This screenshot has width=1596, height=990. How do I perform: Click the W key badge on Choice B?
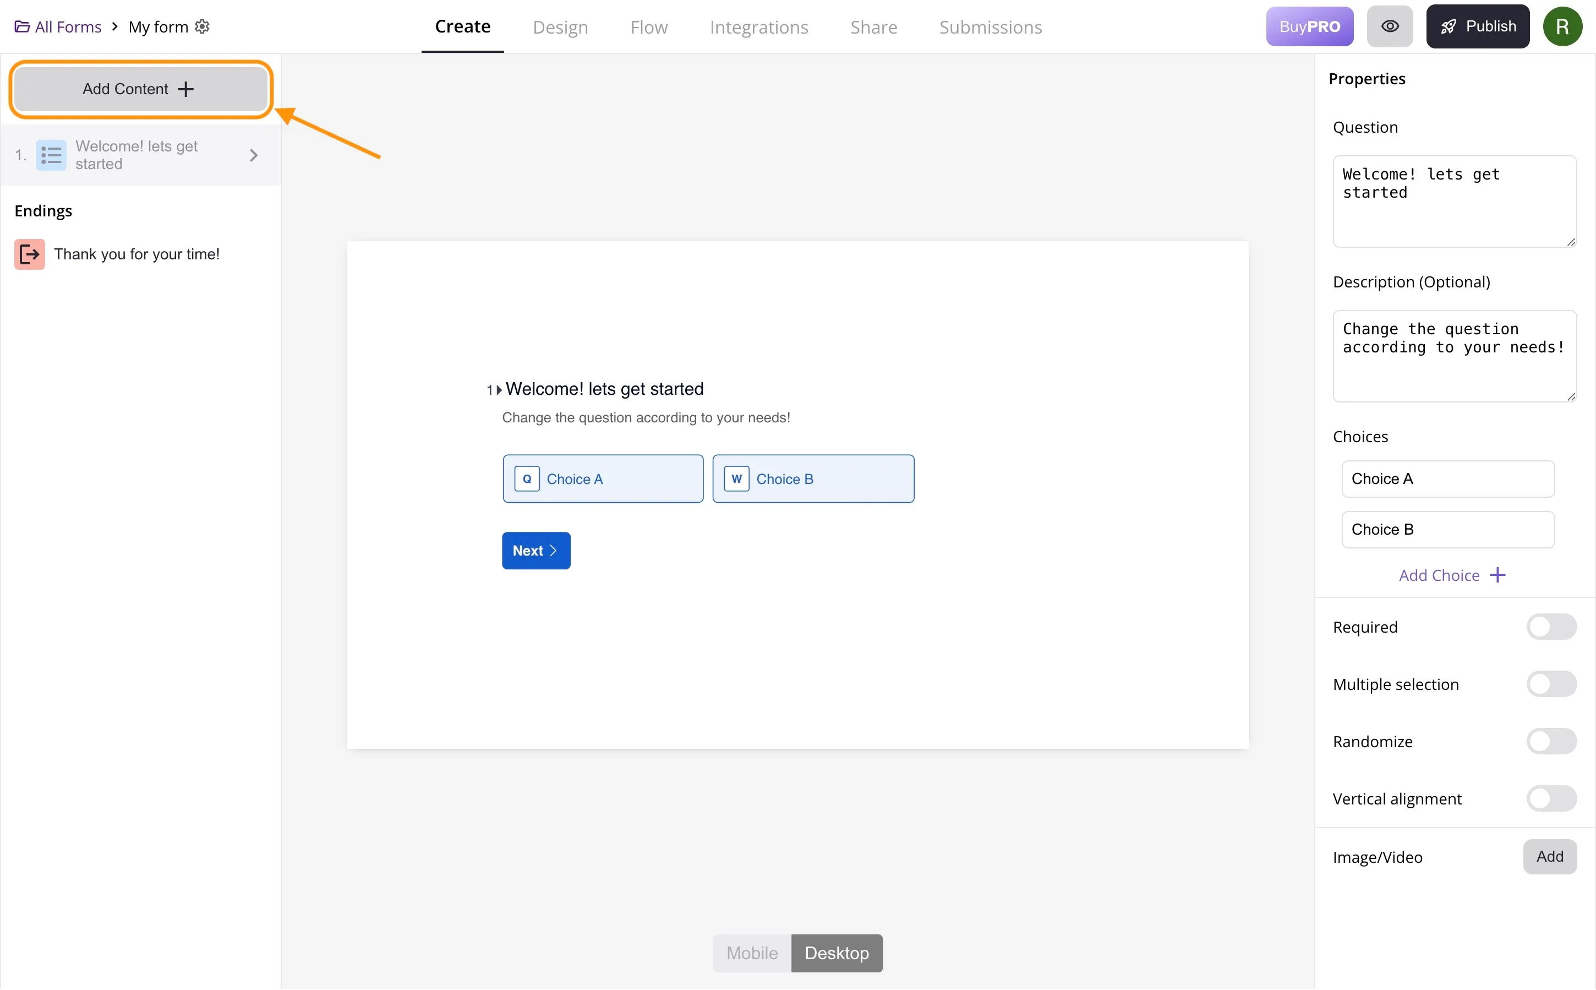click(x=736, y=478)
